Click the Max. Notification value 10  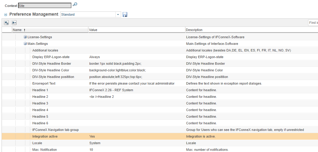click(x=91, y=150)
